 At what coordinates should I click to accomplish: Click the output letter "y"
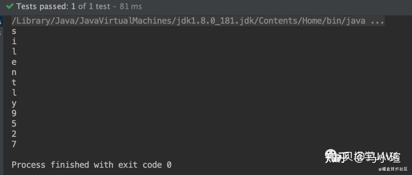point(14,103)
